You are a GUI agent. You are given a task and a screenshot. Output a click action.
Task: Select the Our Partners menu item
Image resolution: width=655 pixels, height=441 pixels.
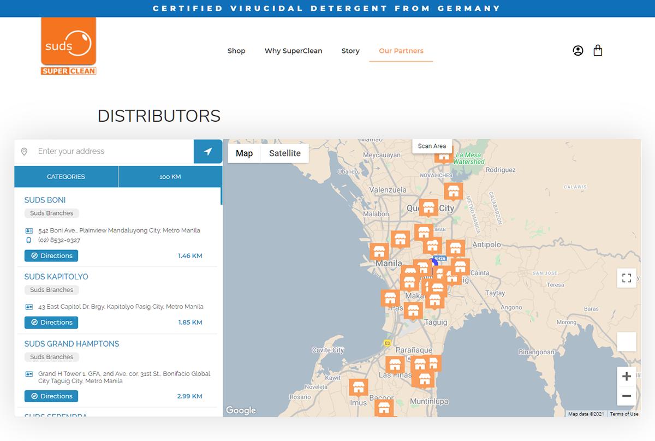coord(401,51)
